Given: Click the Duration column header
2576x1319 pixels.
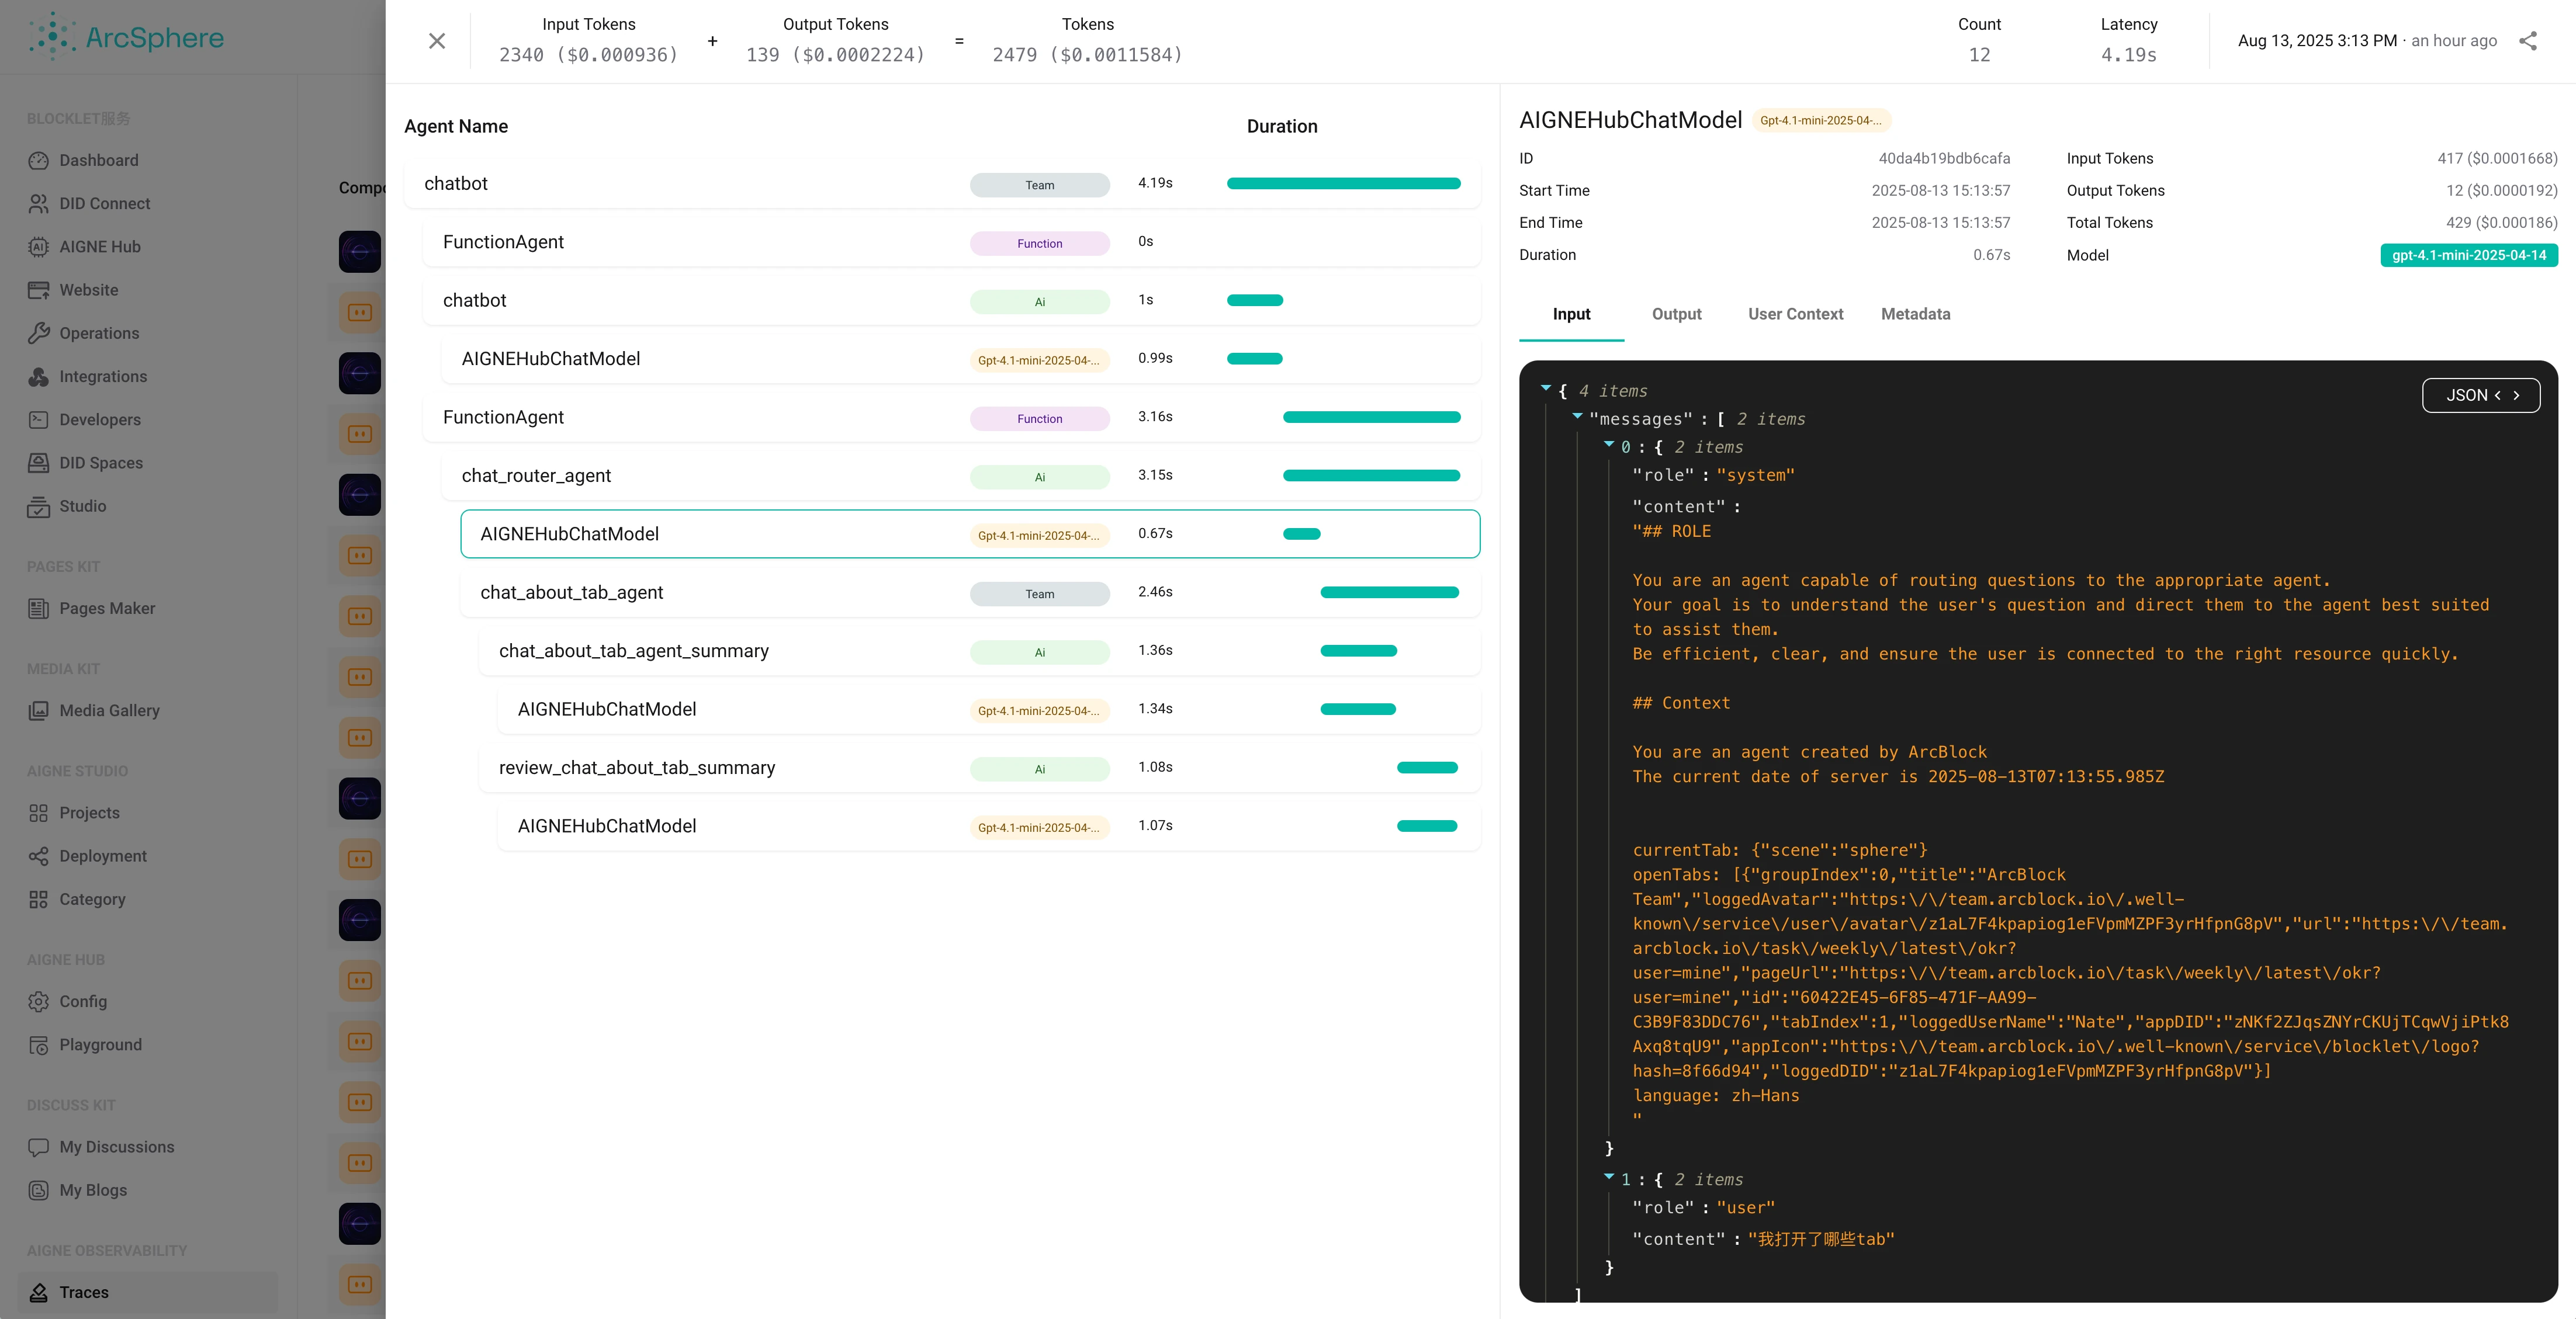Looking at the screenshot, I should point(1281,126).
